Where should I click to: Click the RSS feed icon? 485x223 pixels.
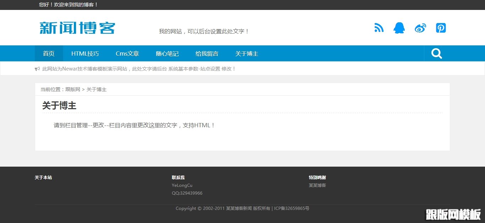coord(379,28)
